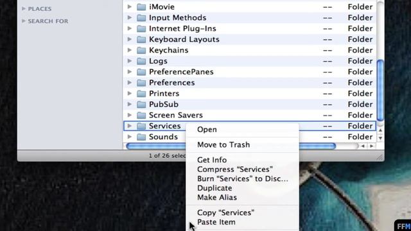Click the Printers folder icon
The height and width of the screenshot is (231, 411).
tap(141, 94)
